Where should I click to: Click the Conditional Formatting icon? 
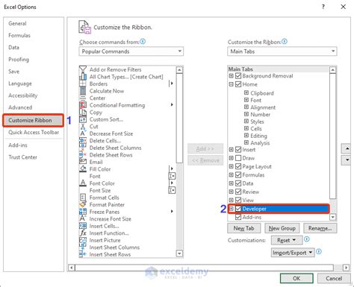pos(83,105)
